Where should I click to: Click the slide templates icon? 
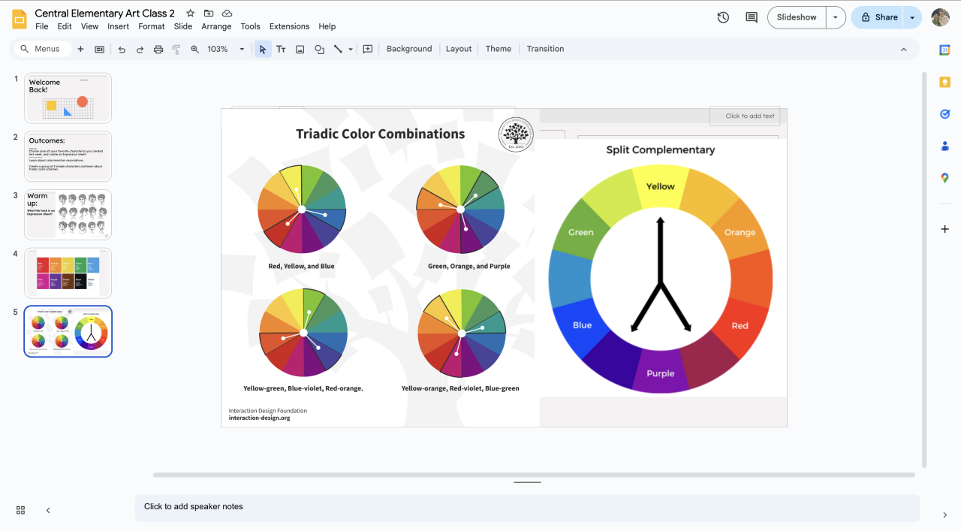pos(99,49)
